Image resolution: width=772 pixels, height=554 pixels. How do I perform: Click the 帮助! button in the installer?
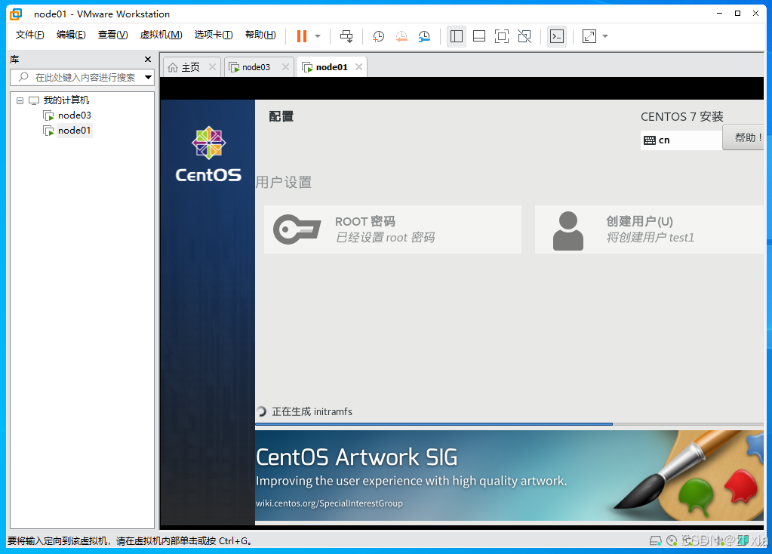pyautogui.click(x=743, y=137)
